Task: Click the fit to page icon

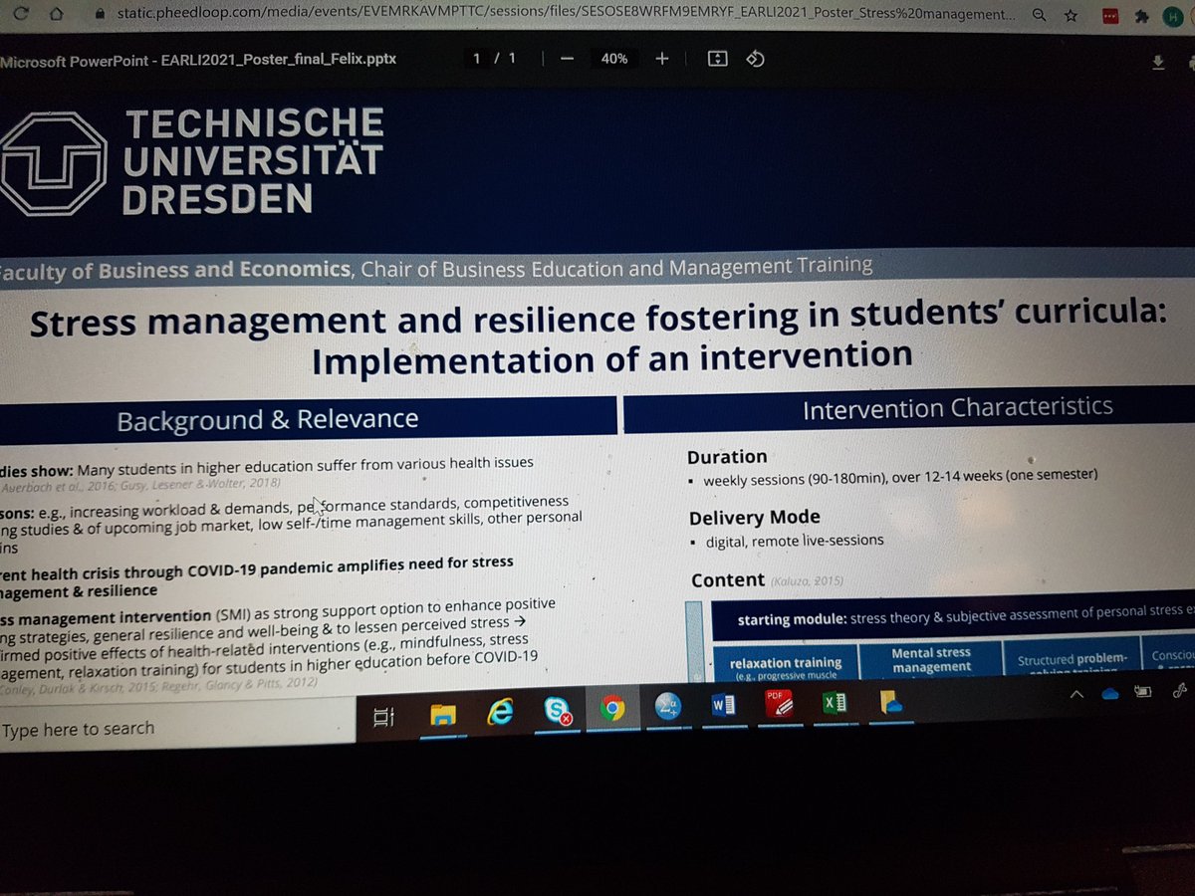Action: pos(717,59)
